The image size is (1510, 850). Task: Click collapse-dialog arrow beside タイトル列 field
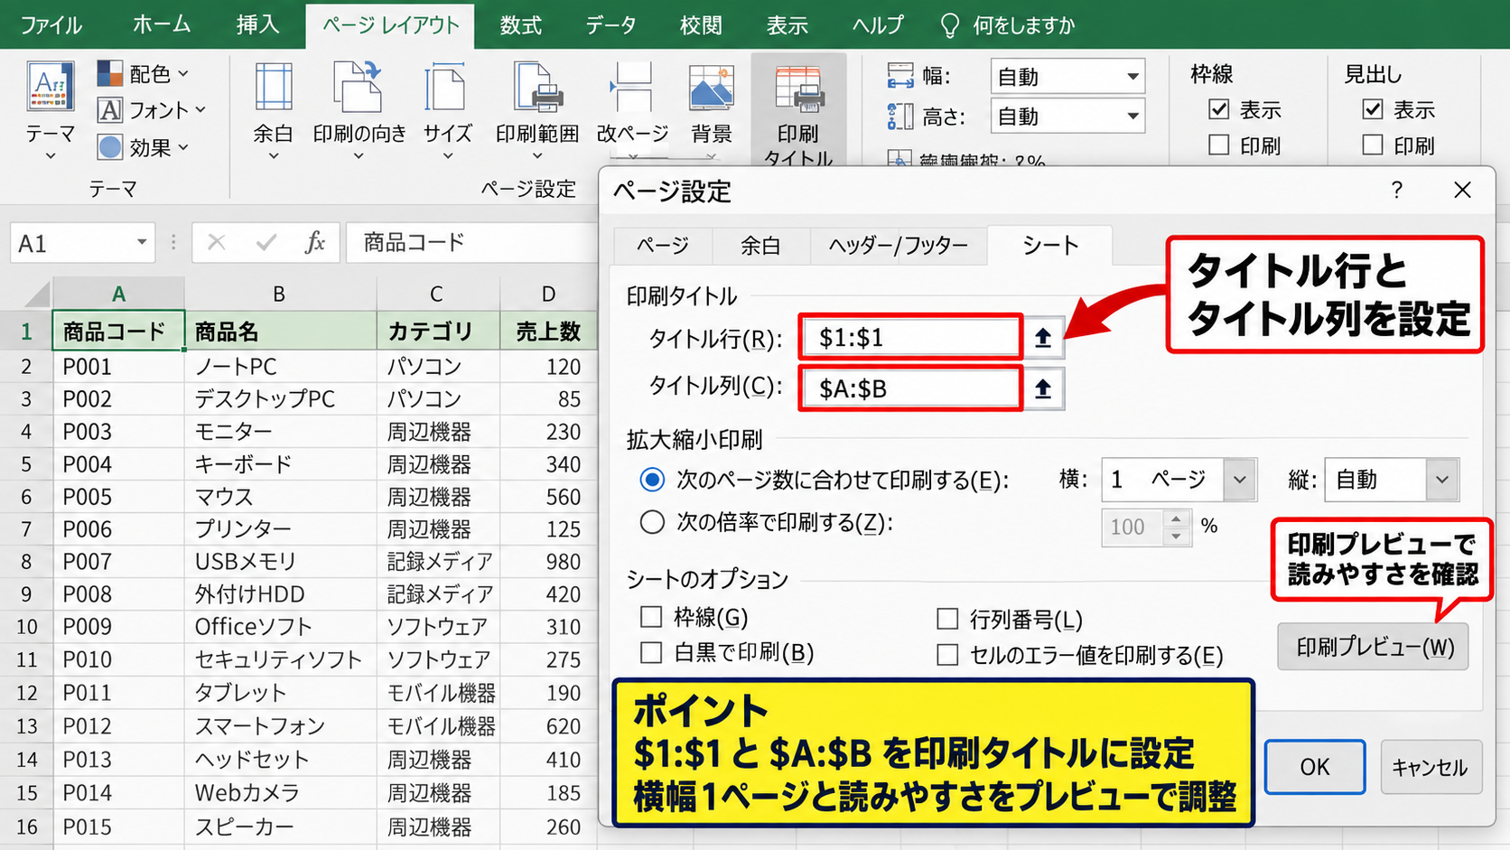1043,388
